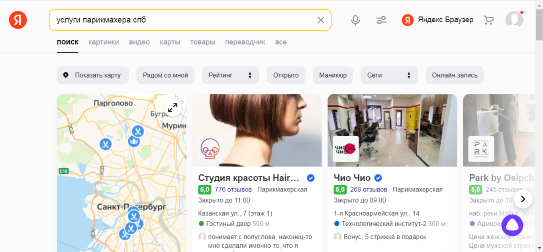Open the 268 отзывов reviews link

369,189
